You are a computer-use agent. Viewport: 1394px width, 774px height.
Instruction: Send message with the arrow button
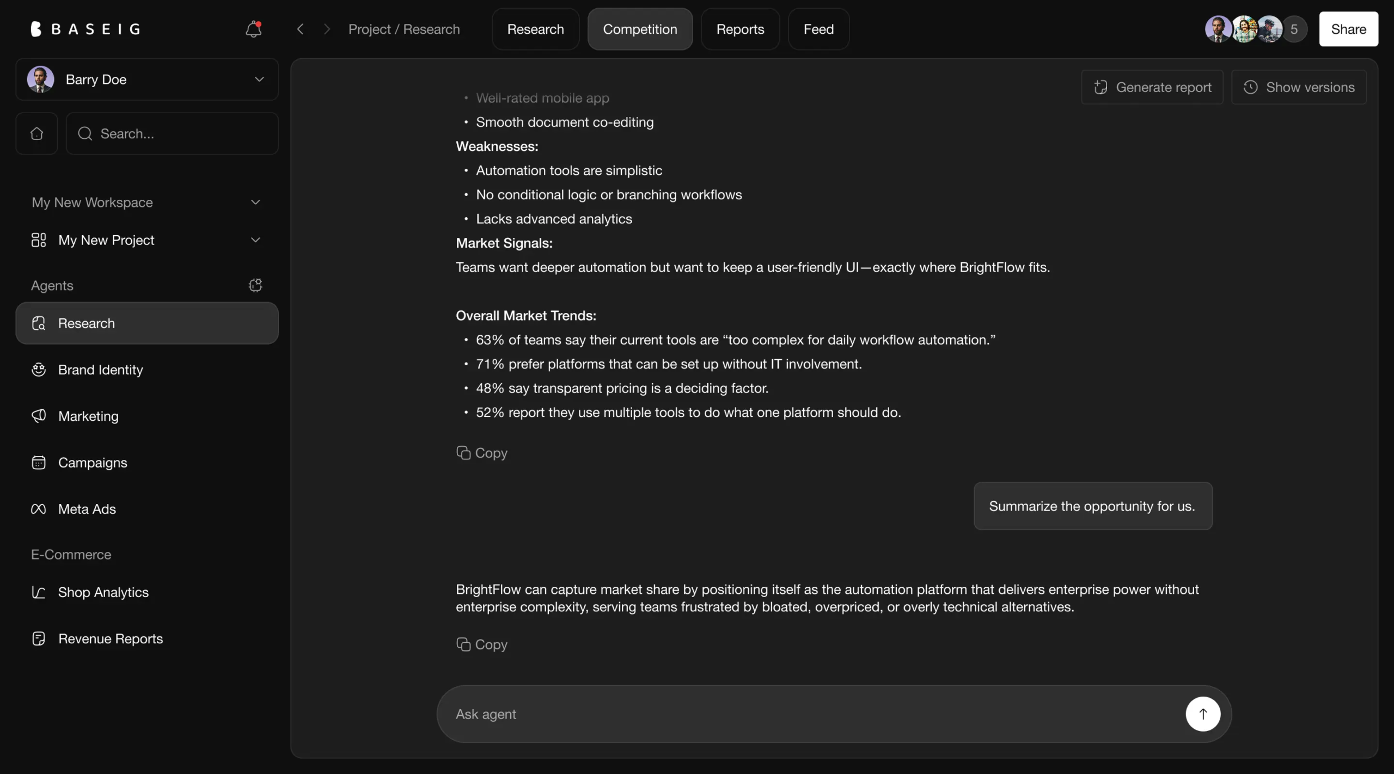point(1202,714)
